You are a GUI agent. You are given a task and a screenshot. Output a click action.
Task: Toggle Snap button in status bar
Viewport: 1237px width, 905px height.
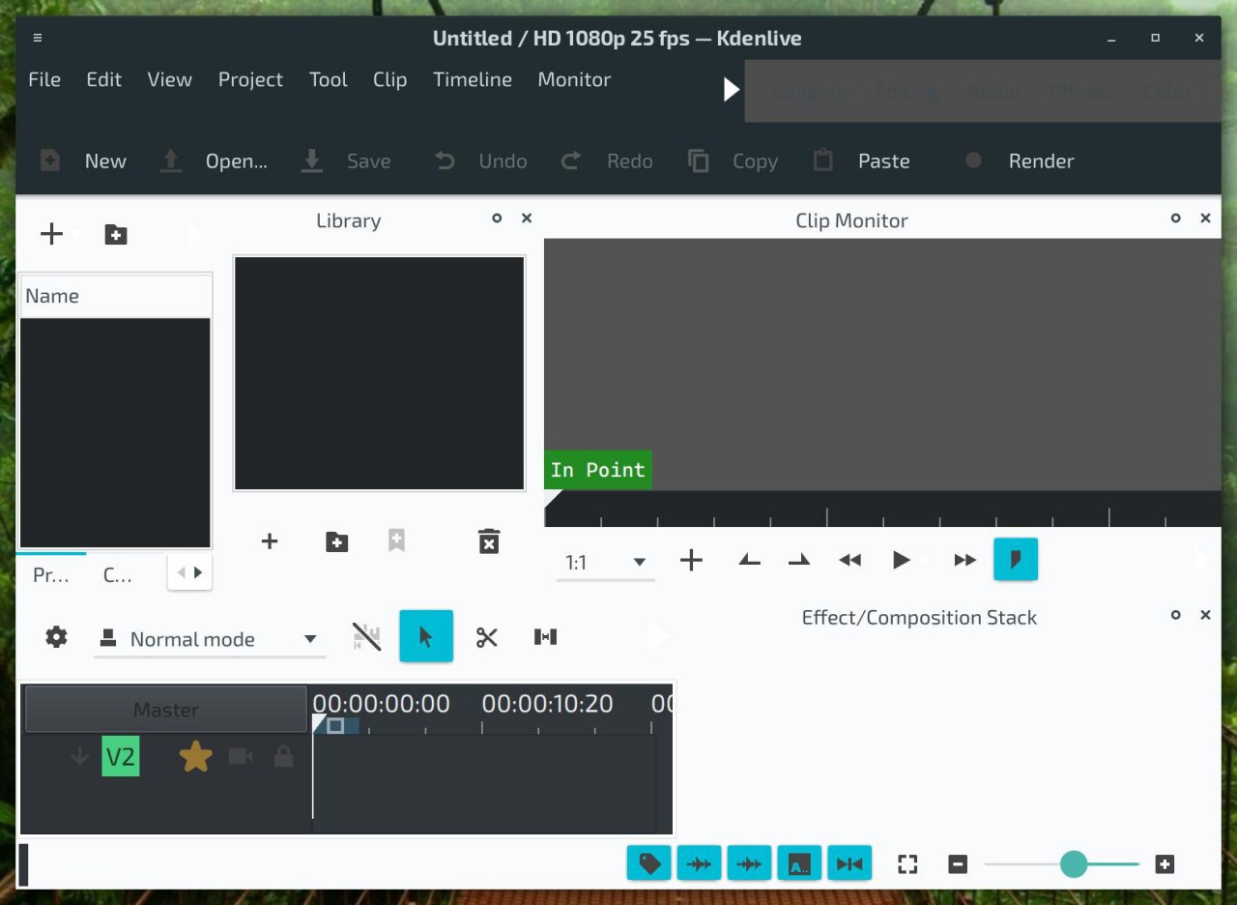pos(849,863)
